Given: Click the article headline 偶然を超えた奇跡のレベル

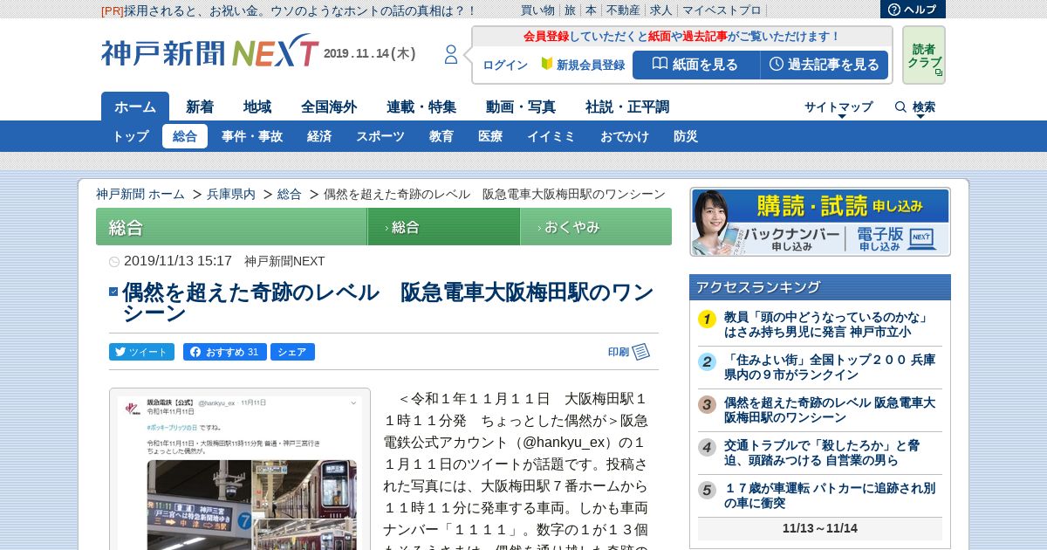Looking at the screenshot, I should 387,302.
